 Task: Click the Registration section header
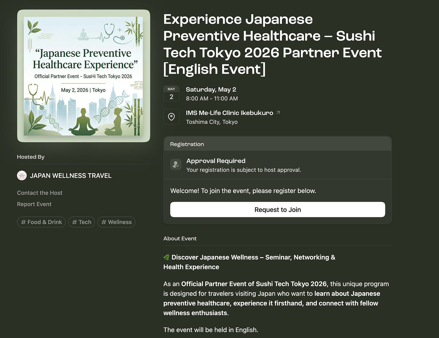[278, 144]
